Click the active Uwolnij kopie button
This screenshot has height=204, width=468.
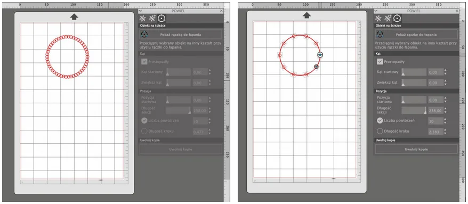click(416, 149)
